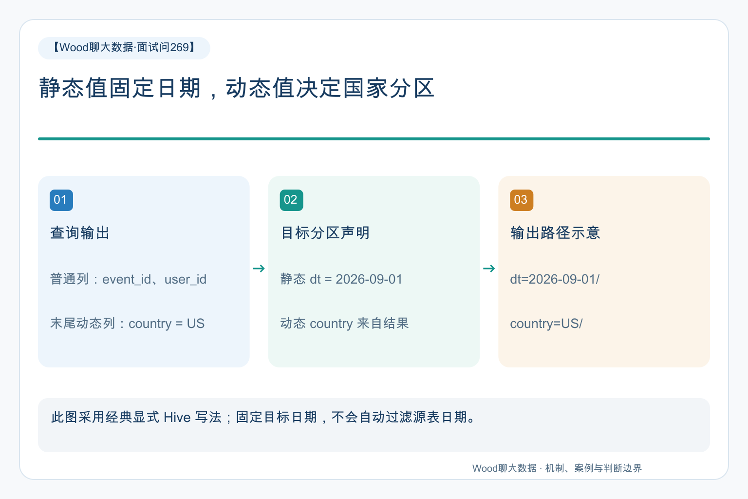Select the line 末尾动态列：country = US
This screenshot has width=748, height=499.
127,324
